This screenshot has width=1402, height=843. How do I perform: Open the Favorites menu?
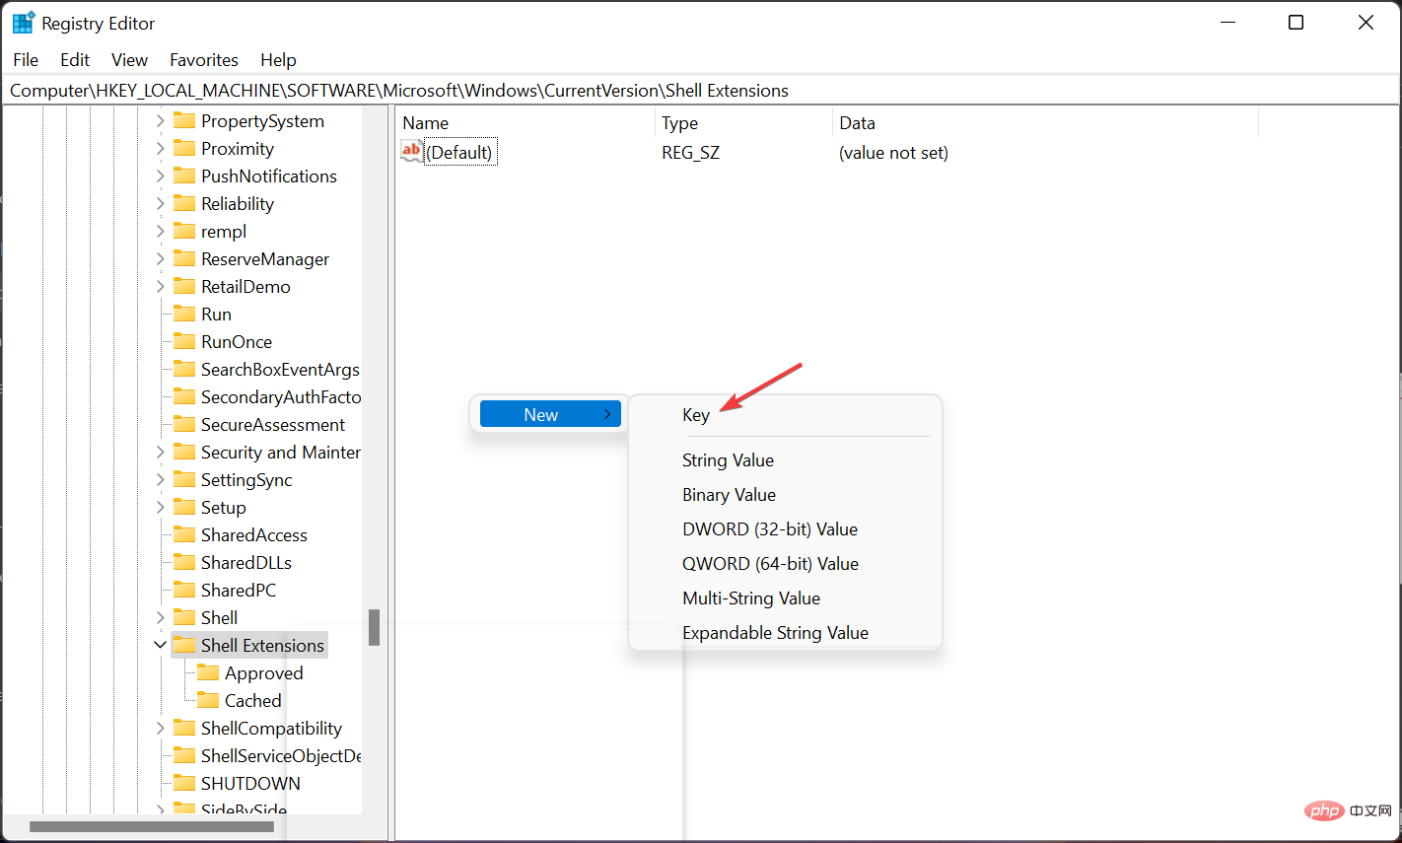(203, 60)
